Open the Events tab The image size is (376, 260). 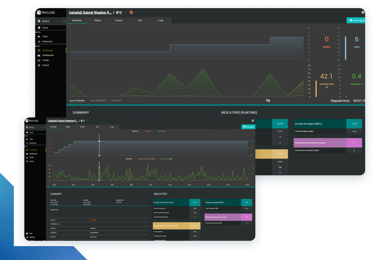tap(119, 20)
